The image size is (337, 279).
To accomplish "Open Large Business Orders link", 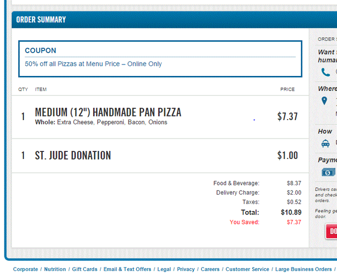I will pos(303,269).
